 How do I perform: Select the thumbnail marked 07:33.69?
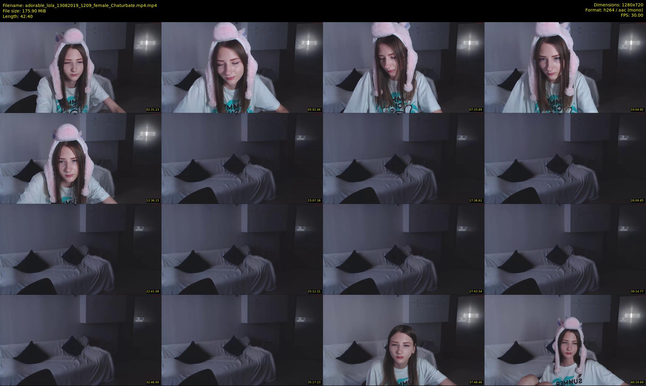(404, 67)
